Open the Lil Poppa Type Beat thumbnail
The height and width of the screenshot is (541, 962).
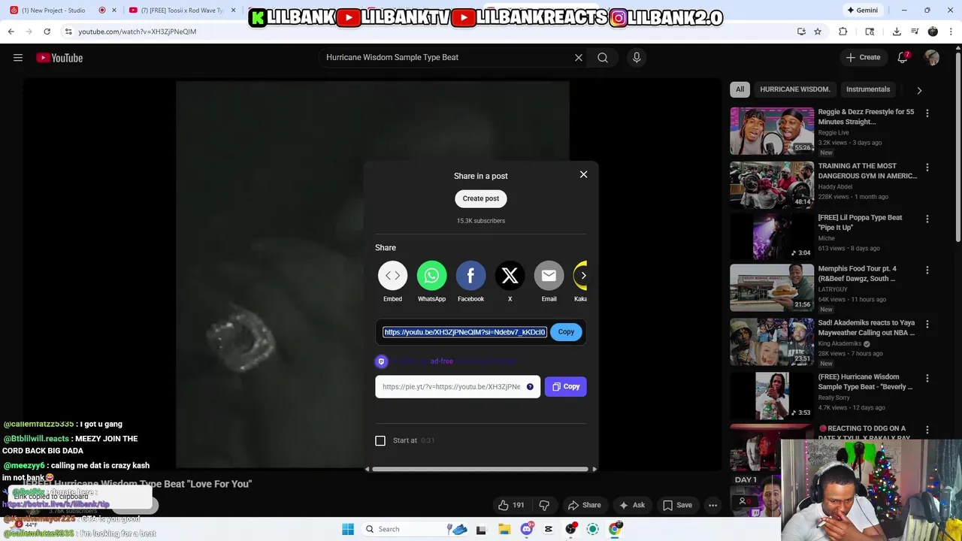click(x=772, y=236)
